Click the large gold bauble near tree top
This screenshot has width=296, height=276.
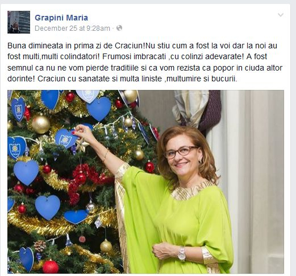tap(41, 124)
